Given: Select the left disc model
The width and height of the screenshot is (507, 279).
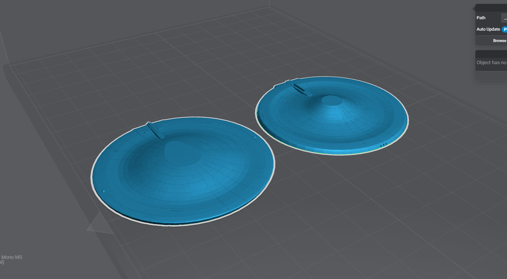Looking at the screenshot, I should click(x=183, y=172).
